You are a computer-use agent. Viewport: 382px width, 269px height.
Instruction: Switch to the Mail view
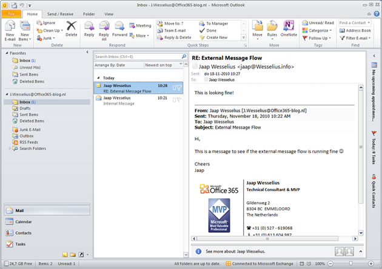tap(47, 210)
